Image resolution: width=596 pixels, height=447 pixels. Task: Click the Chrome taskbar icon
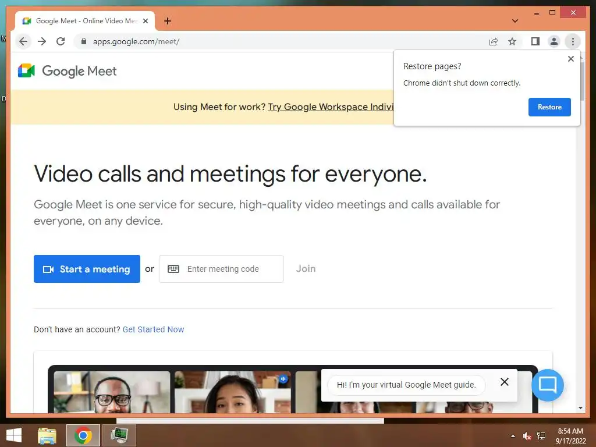[83, 435]
